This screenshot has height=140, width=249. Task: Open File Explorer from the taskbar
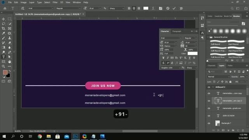(49, 136)
